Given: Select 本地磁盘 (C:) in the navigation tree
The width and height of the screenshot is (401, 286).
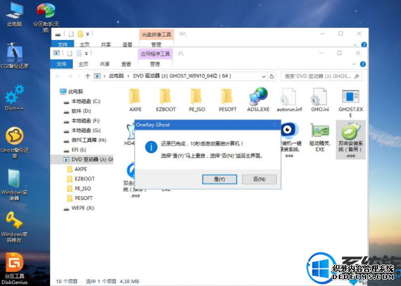Looking at the screenshot, I should pyautogui.click(x=82, y=101).
